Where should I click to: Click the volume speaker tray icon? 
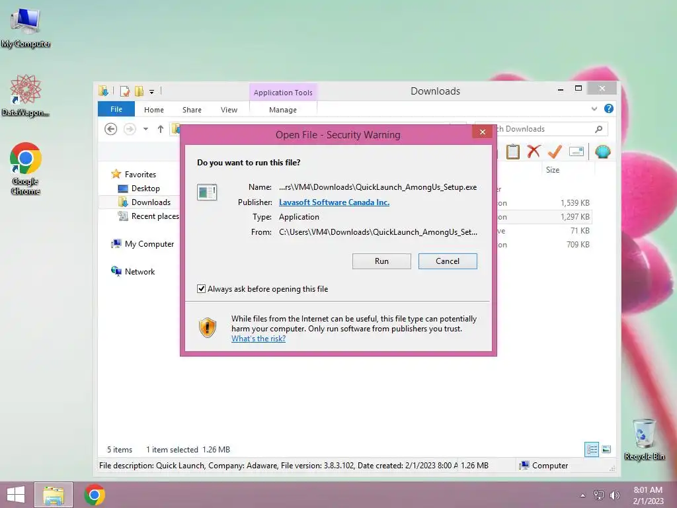[614, 495]
